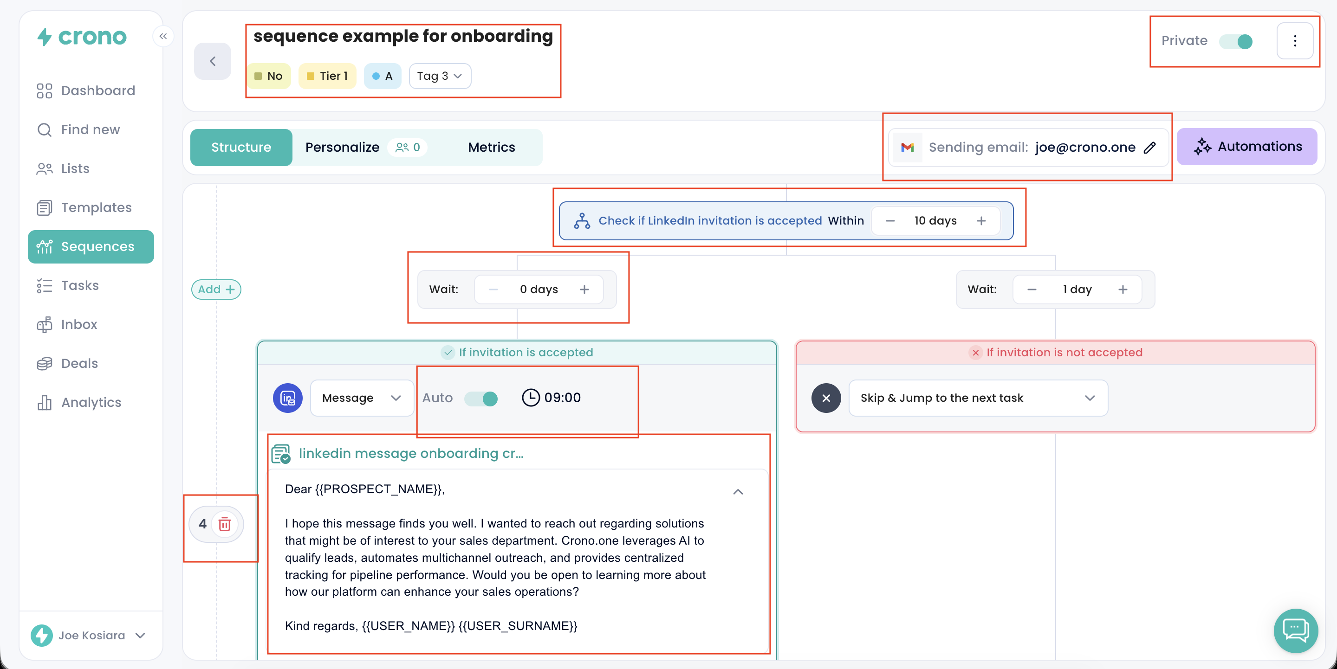
Task: Open Templates in the sidebar
Action: point(96,207)
